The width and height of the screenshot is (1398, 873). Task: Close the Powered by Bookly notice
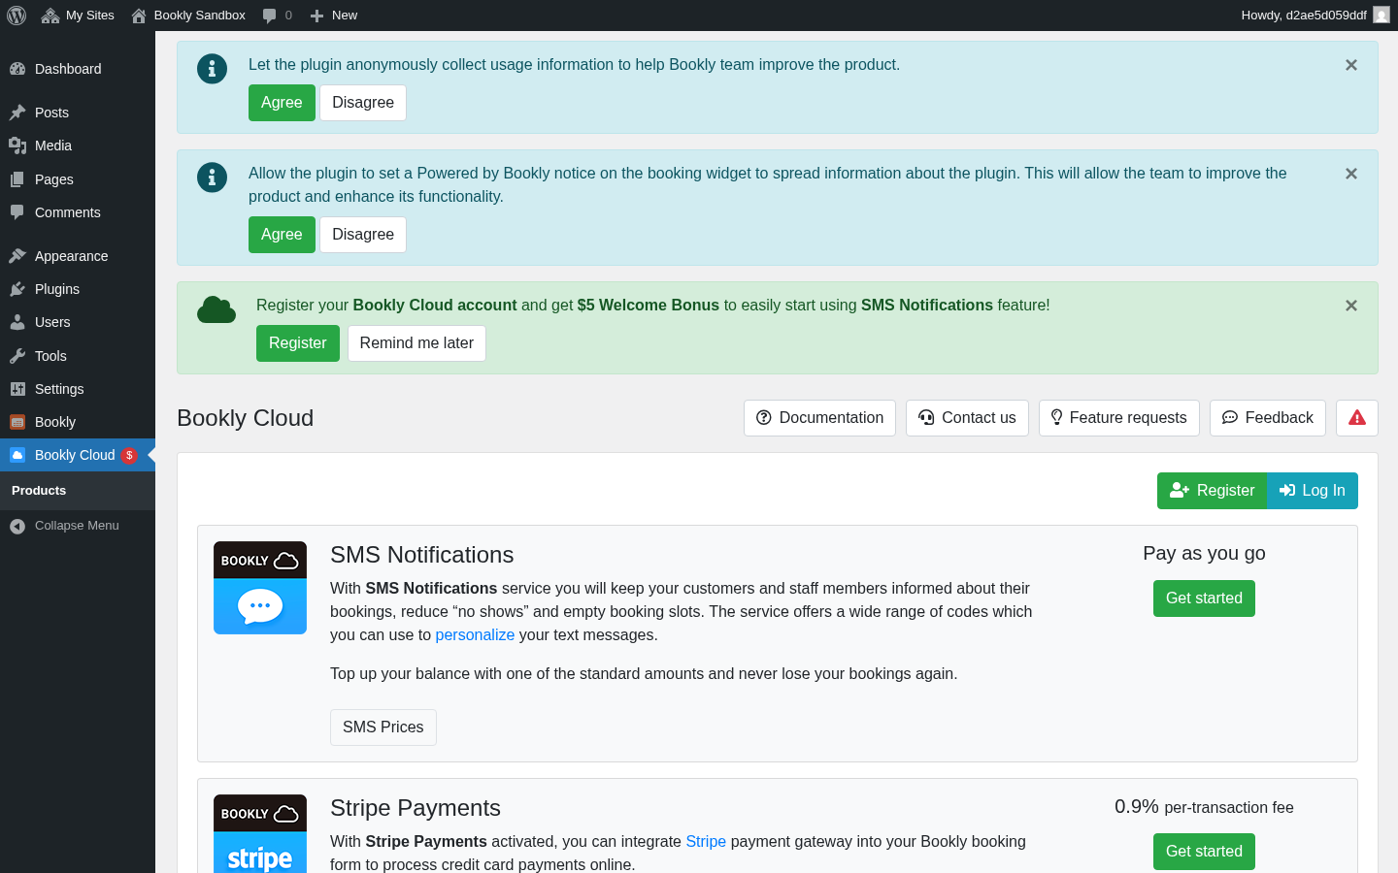coord(1351,174)
